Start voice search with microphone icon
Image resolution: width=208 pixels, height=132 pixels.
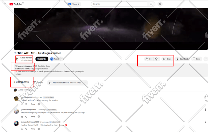pyautogui.click(x=160, y=4)
